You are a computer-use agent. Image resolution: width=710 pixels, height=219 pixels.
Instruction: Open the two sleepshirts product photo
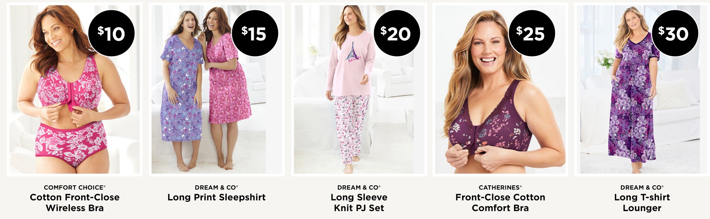pyautogui.click(x=217, y=89)
